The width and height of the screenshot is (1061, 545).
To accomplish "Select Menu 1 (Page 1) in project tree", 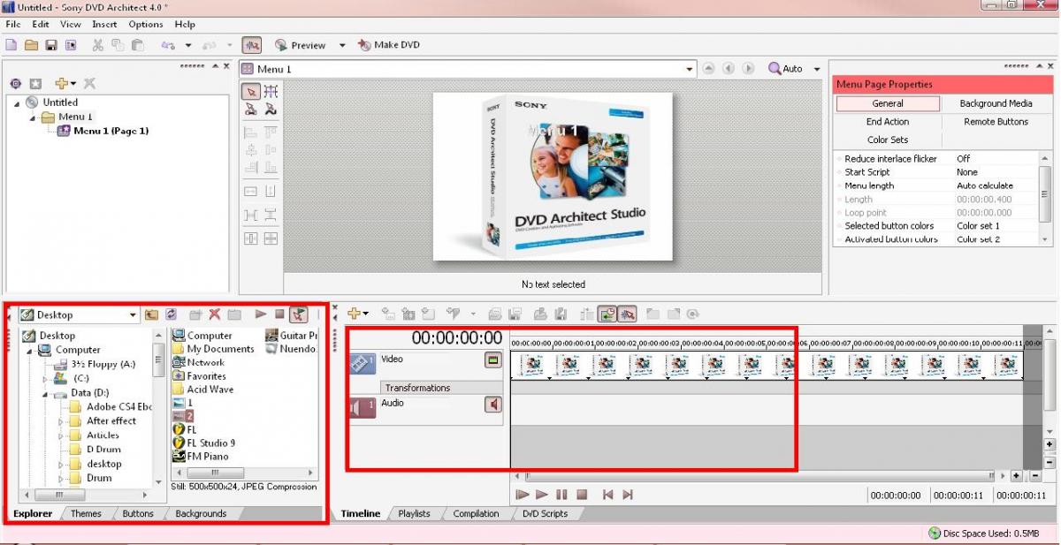I will (x=111, y=131).
